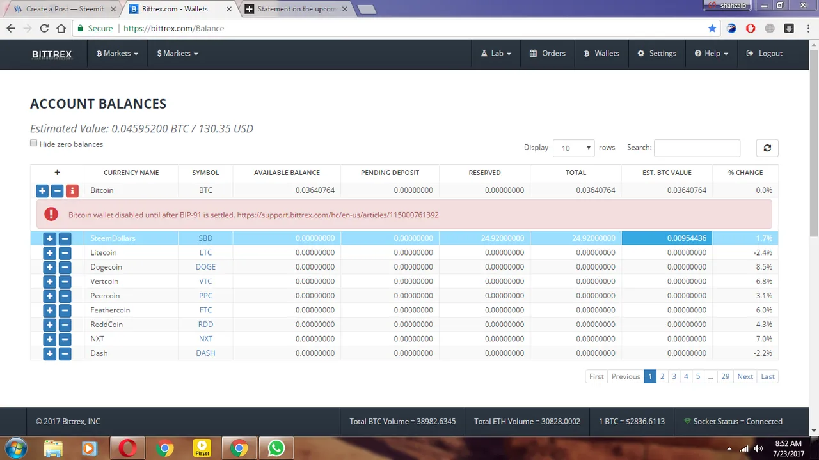
Task: Click Feathercoin withdraw minus icon
Action: (x=65, y=310)
